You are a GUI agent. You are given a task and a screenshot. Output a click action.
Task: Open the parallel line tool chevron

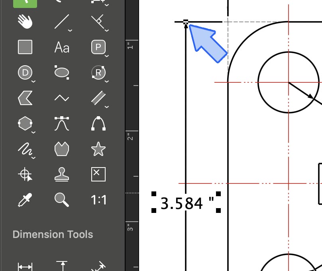point(107,106)
